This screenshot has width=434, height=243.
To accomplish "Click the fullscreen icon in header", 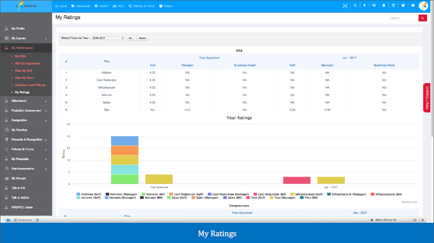I will click(x=345, y=6).
